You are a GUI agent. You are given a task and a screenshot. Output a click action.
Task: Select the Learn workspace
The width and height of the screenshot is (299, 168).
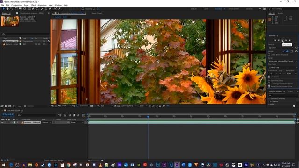pyautogui.click(x=206, y=9)
